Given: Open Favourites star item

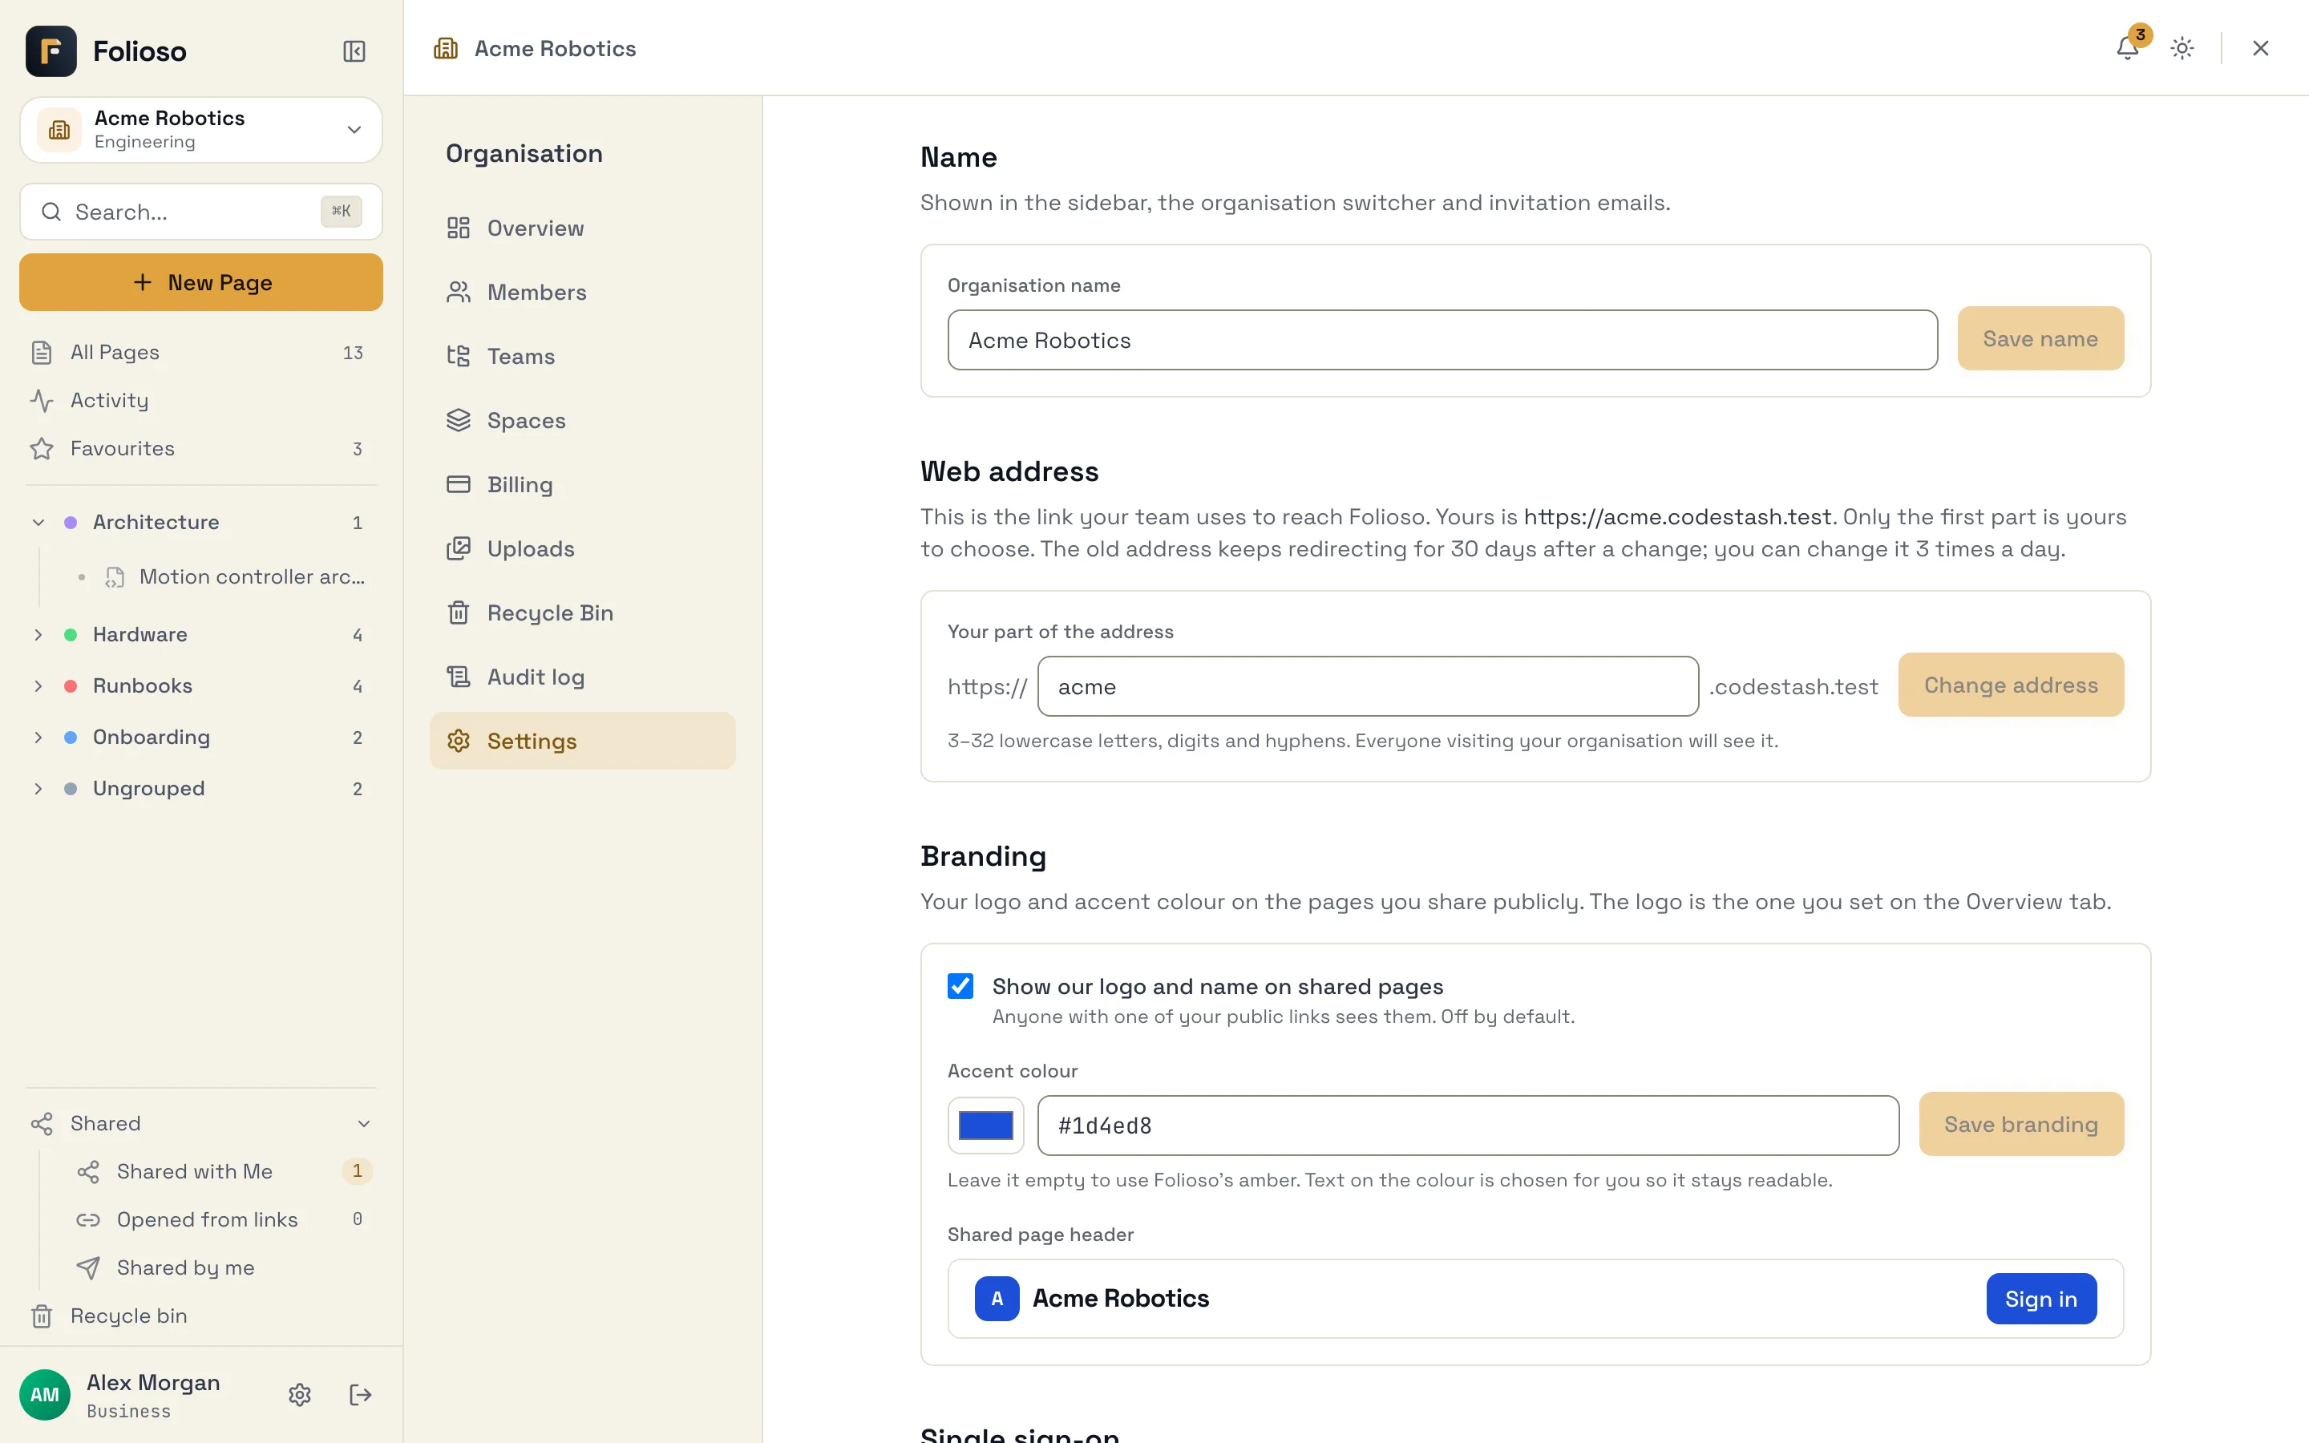Looking at the screenshot, I should tap(200, 449).
